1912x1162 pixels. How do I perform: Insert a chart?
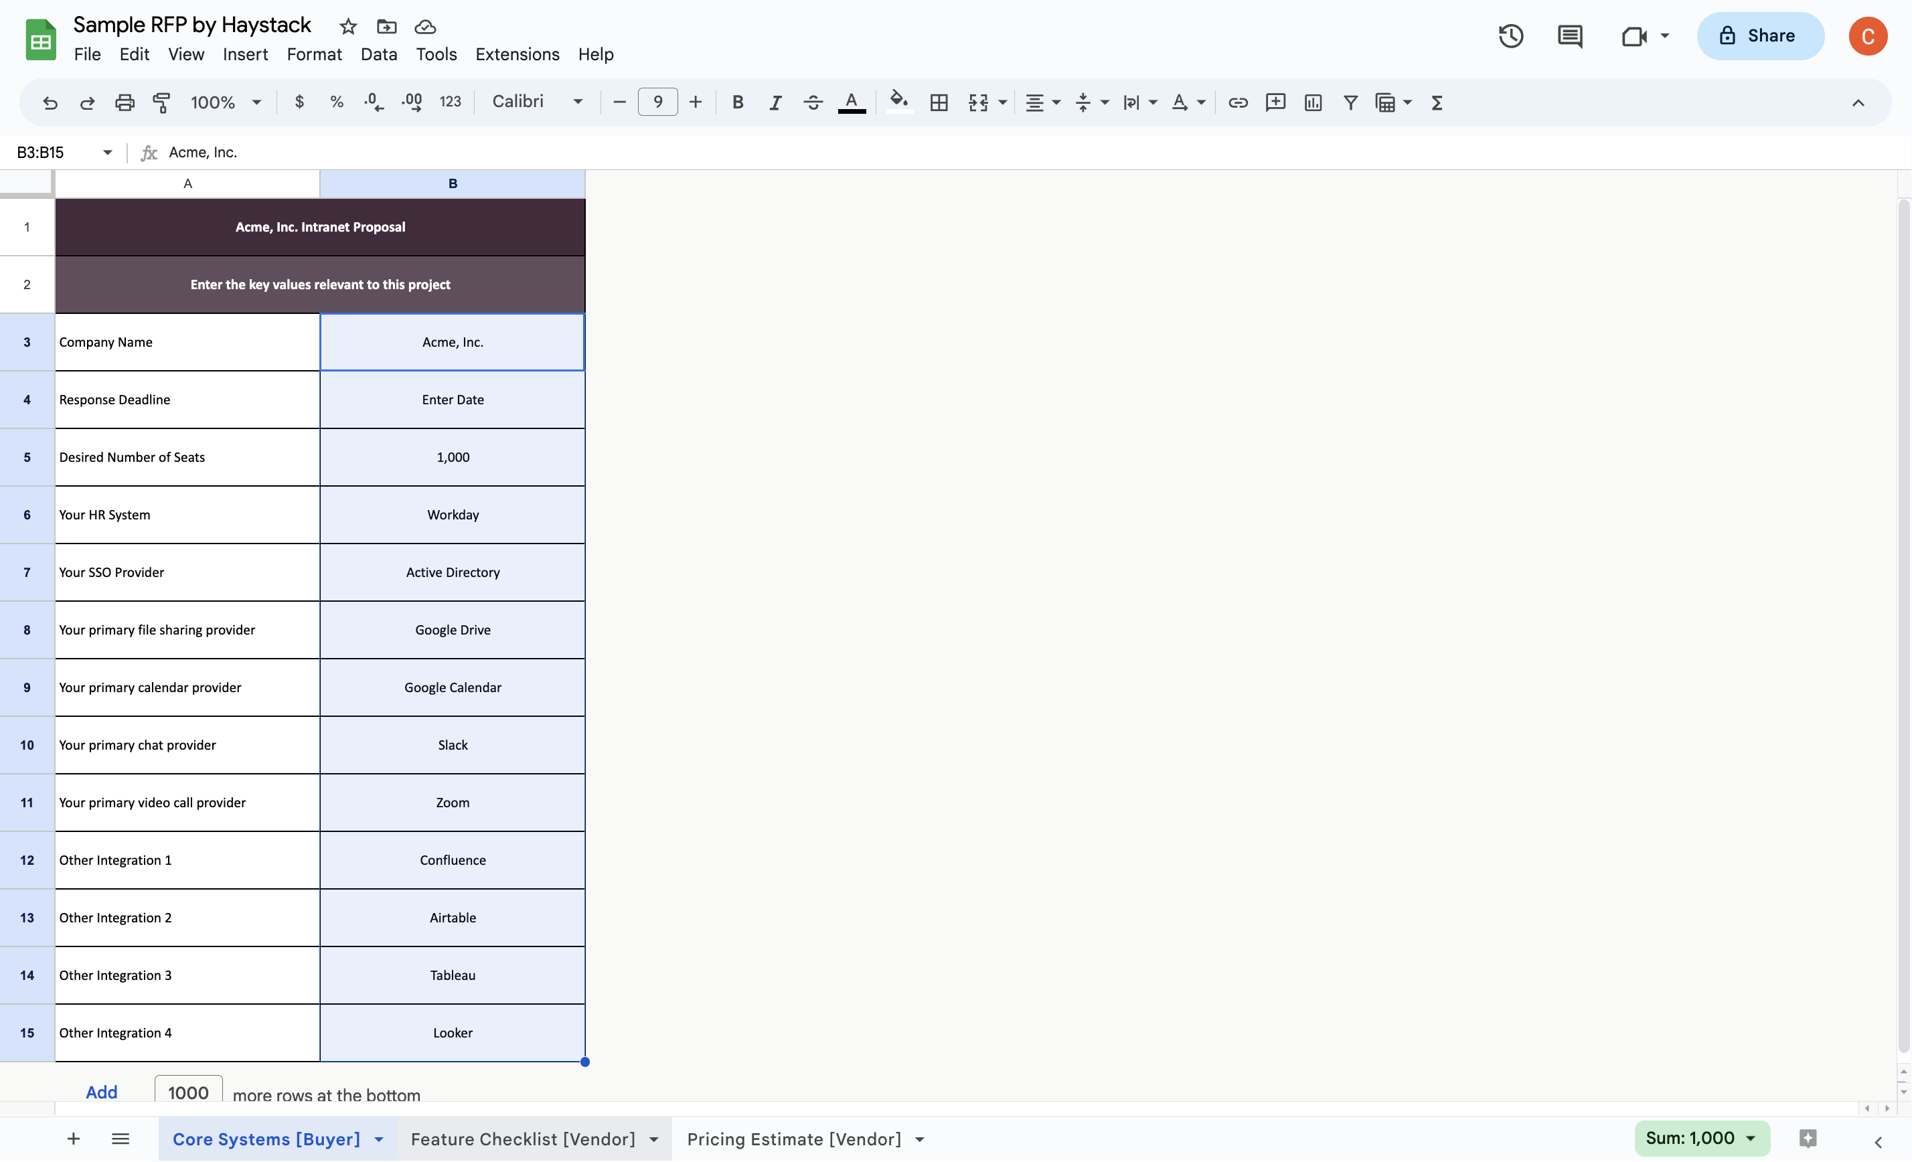coord(1313,102)
